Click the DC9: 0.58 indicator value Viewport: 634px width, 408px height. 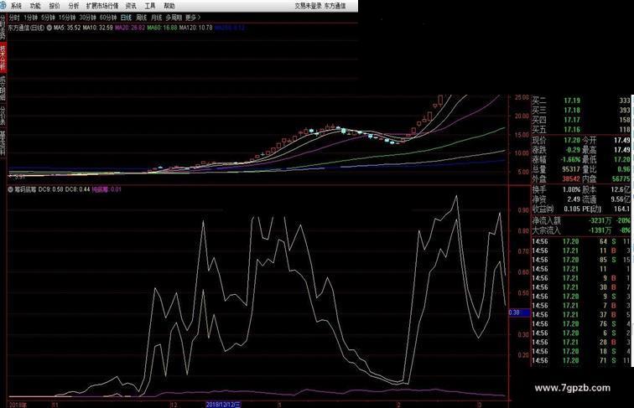click(50, 189)
